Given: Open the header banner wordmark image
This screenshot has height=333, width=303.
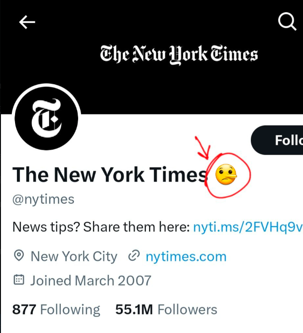Looking at the screenshot, I should (x=179, y=55).
